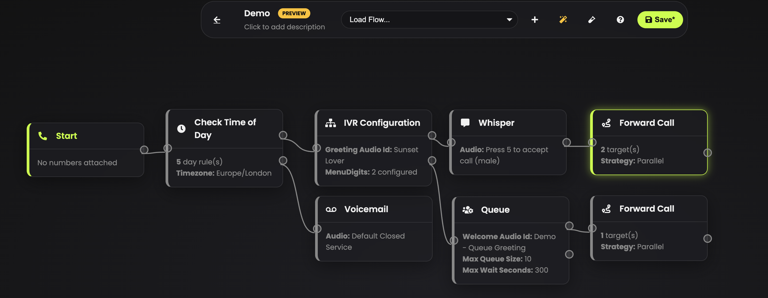Click 'Max Queue Size: 10' text
The height and width of the screenshot is (298, 768).
497,259
